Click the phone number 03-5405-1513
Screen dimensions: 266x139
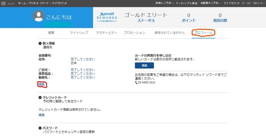click(x=147, y=83)
